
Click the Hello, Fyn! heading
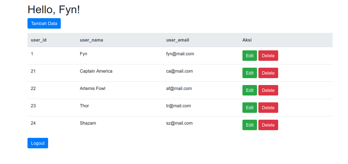pos(54,10)
